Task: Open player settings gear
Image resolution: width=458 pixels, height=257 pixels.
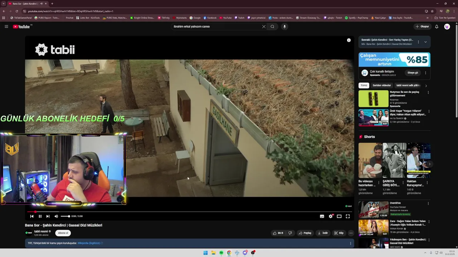Action: [x=331, y=216]
